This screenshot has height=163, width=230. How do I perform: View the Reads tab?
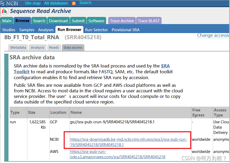(x=54, y=47)
